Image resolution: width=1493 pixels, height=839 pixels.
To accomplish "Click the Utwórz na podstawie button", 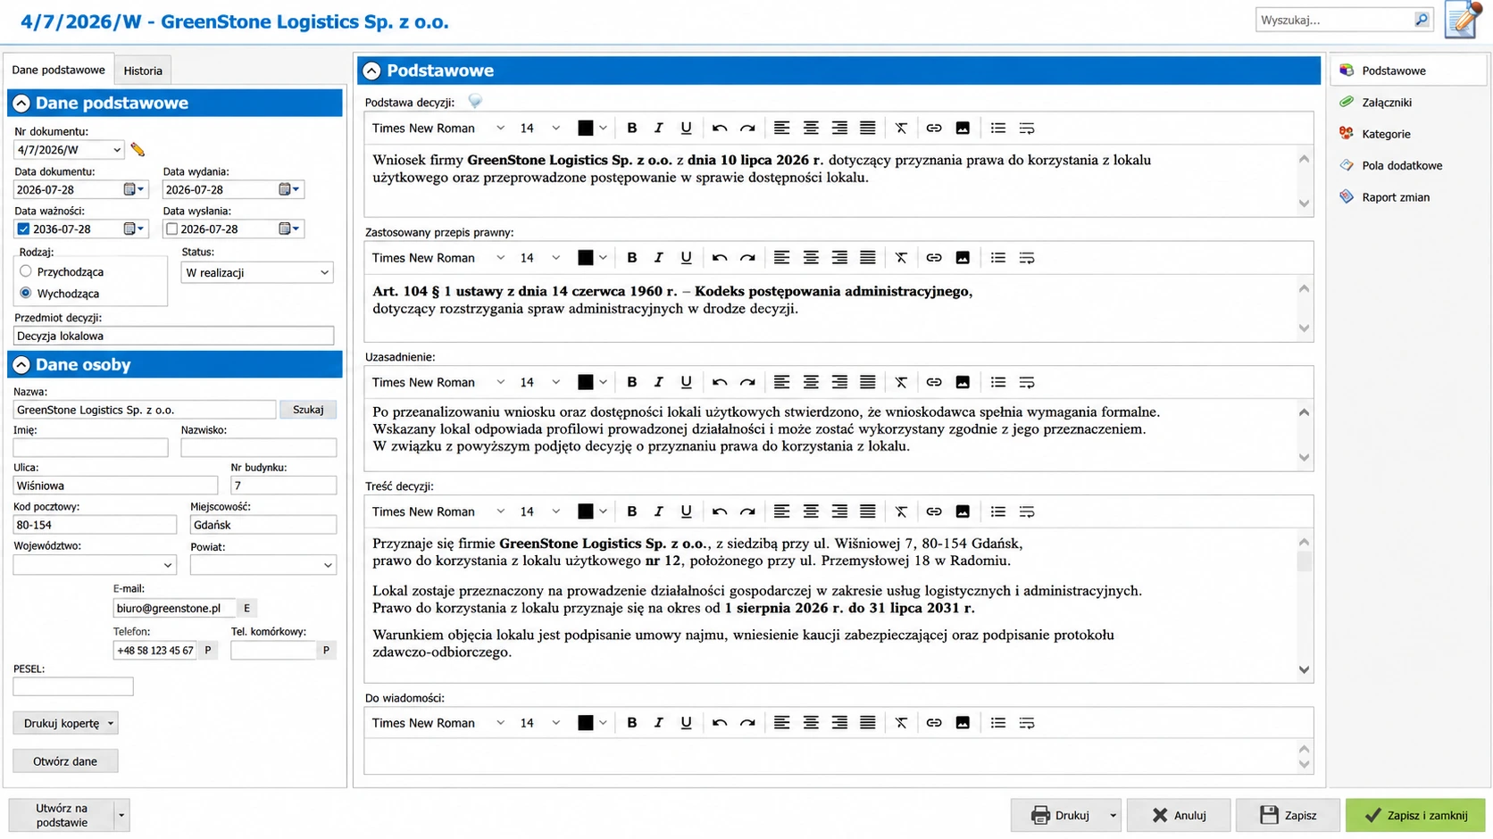I will pyautogui.click(x=62, y=815).
